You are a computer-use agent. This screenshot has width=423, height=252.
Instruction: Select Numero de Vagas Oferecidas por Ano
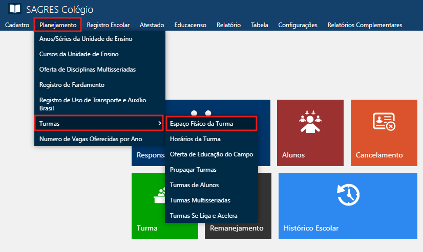coord(91,139)
